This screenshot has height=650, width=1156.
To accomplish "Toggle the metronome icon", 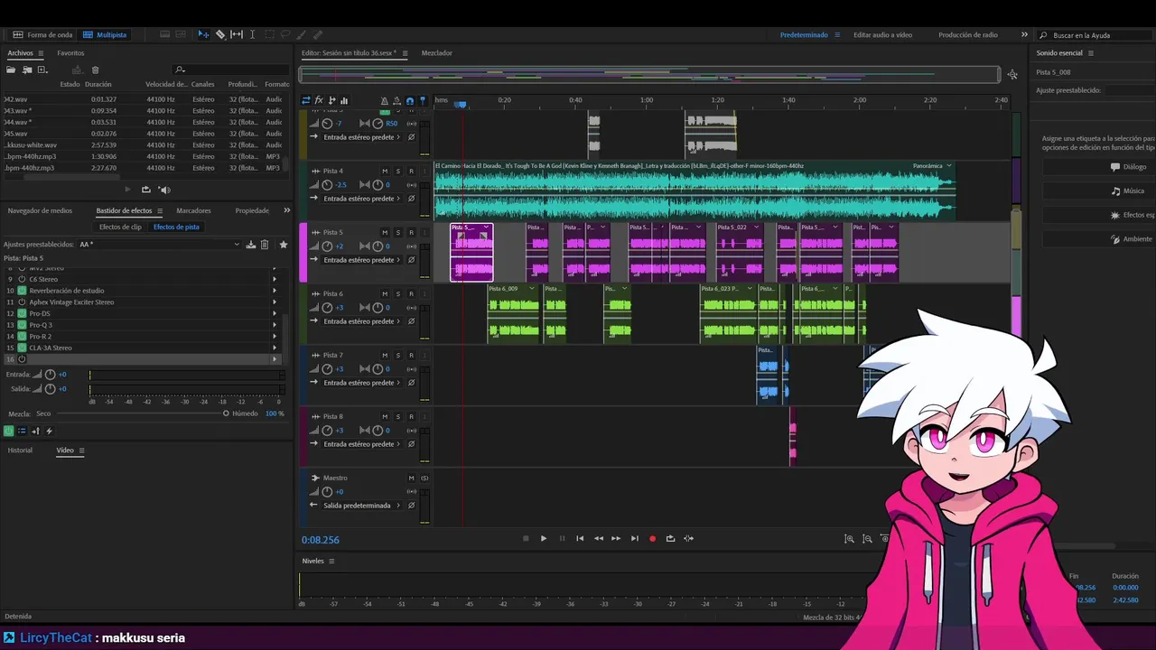I will click(385, 100).
